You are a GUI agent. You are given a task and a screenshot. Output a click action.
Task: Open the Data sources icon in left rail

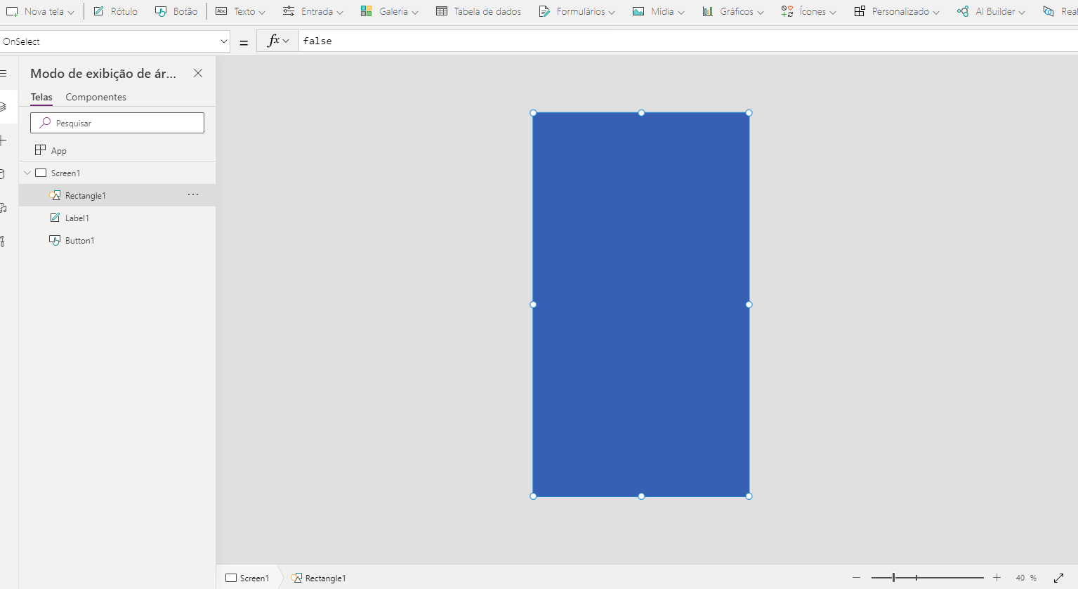tap(4, 174)
